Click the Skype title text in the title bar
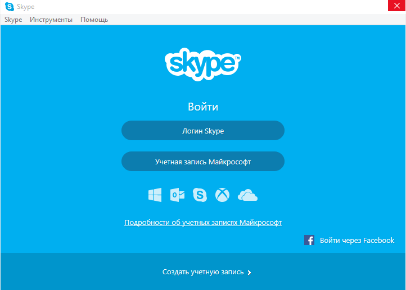 (26, 7)
